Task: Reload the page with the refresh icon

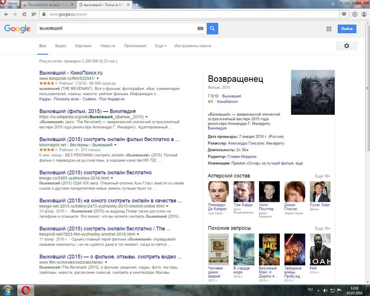Action: [x=25, y=14]
